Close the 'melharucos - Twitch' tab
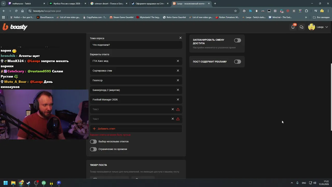The height and width of the screenshot is (187, 332). click(44, 4)
